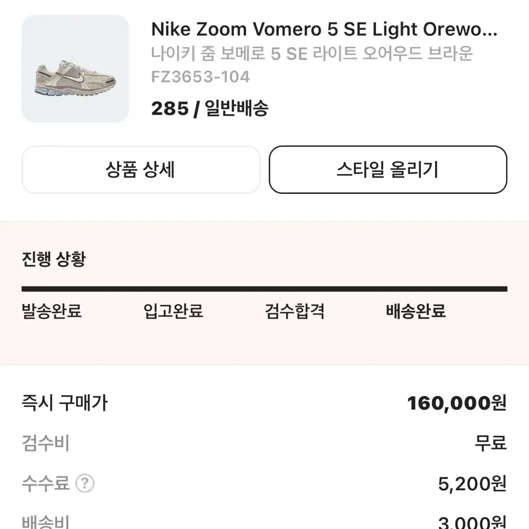Image resolution: width=529 pixels, height=529 pixels.
Task: Click the 입고완료 progress step
Action: [173, 311]
